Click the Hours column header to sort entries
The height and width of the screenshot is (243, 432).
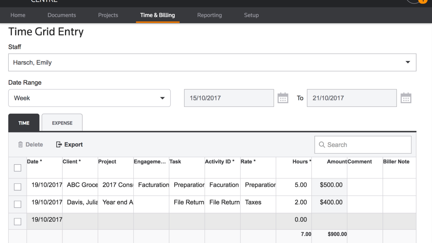[301, 161]
